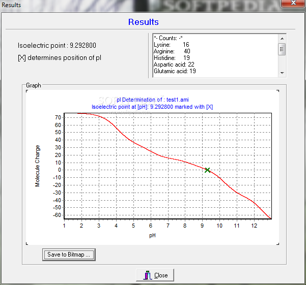
Task: Click the graph subtitle showing pH 9.292800
Action: tap(152, 107)
